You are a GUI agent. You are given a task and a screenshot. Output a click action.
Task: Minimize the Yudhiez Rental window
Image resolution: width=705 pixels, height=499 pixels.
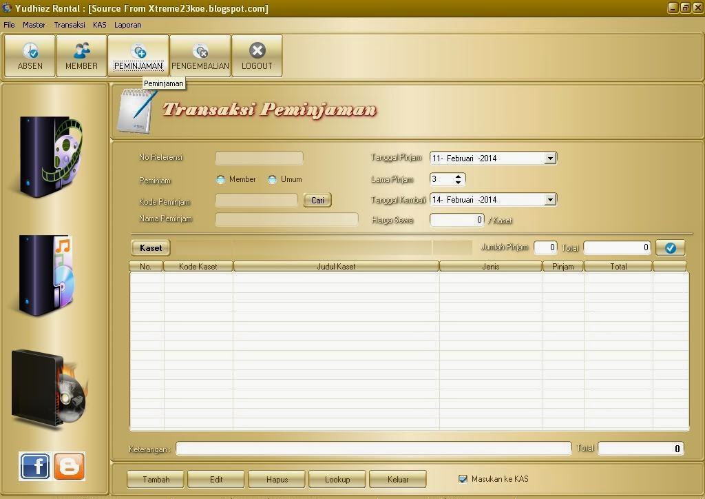point(673,8)
